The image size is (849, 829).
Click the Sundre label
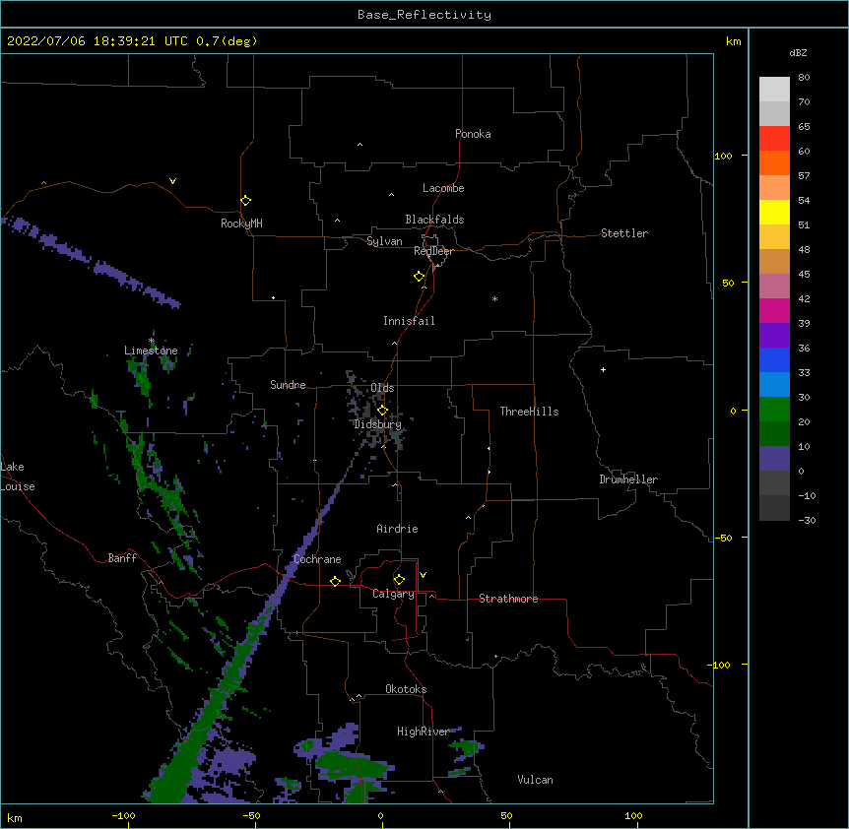(288, 385)
